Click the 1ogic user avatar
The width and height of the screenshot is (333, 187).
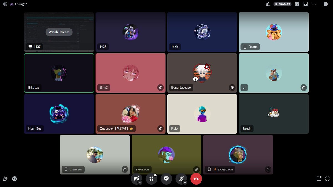click(202, 32)
